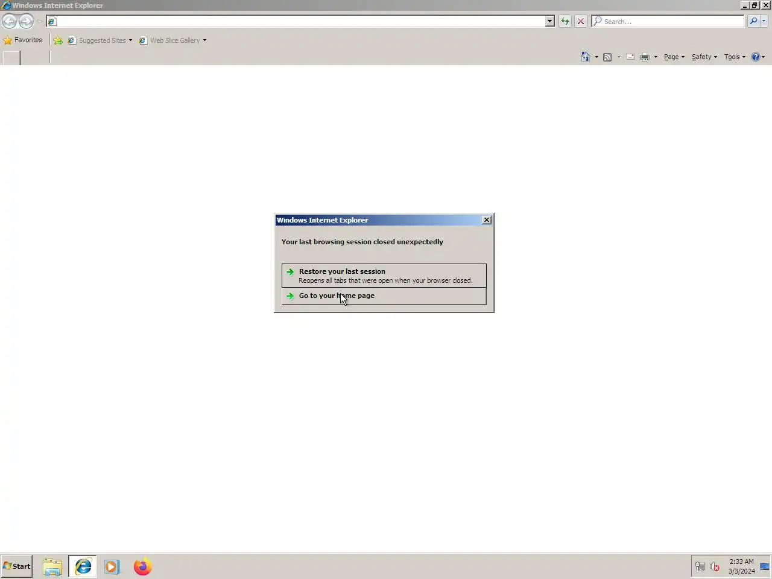The height and width of the screenshot is (579, 772).
Task: Click inside the address bar field
Action: click(296, 21)
